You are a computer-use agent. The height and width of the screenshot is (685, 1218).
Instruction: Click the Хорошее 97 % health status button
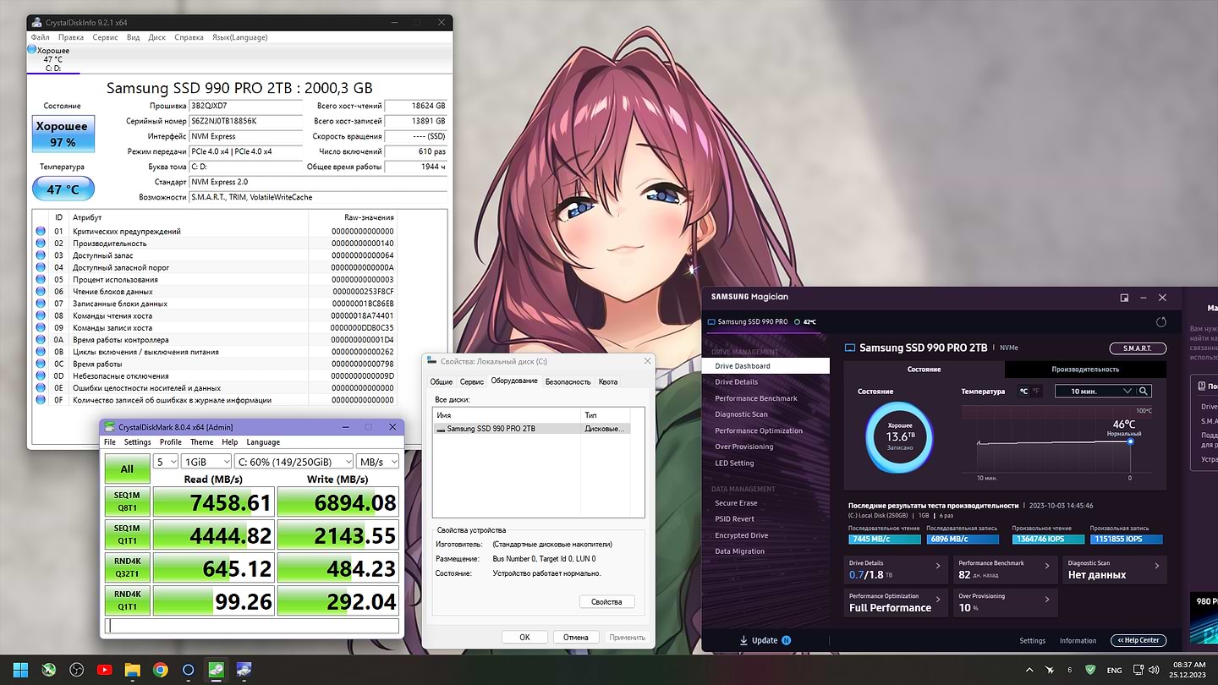click(x=63, y=134)
